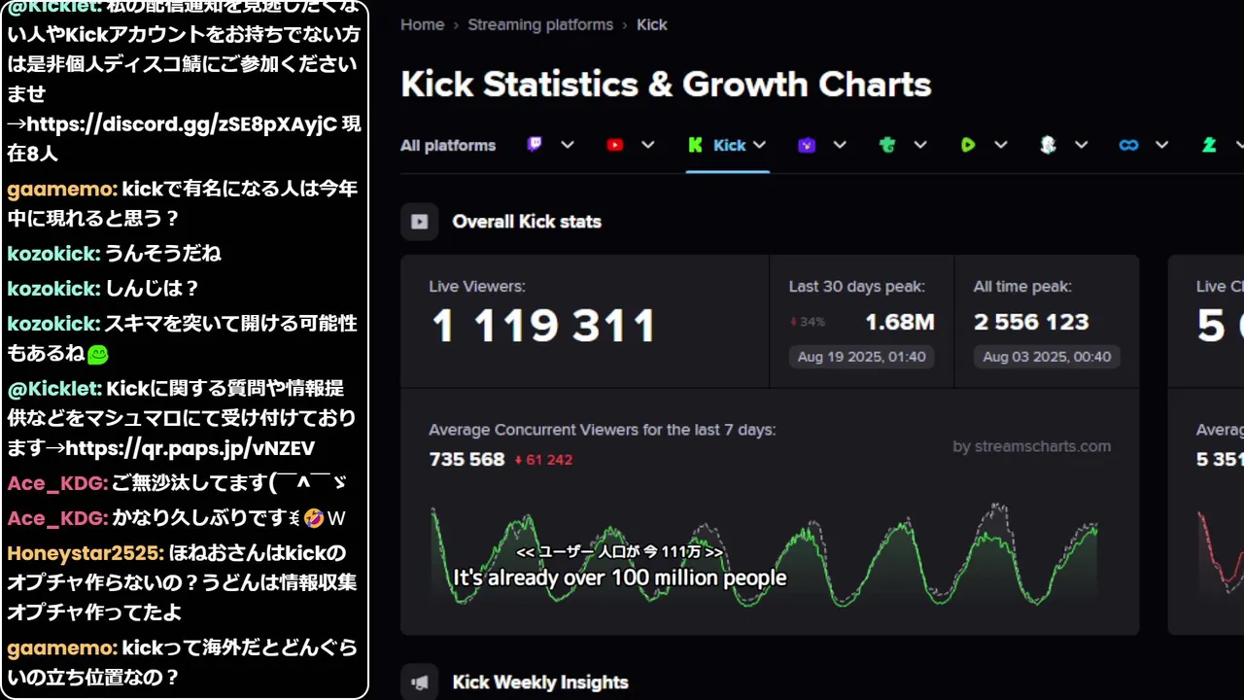Select the Kick tab label

coord(729,145)
